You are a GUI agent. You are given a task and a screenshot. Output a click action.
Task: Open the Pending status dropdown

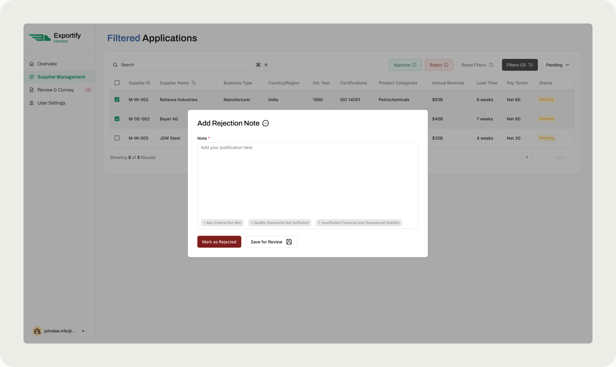pos(558,65)
